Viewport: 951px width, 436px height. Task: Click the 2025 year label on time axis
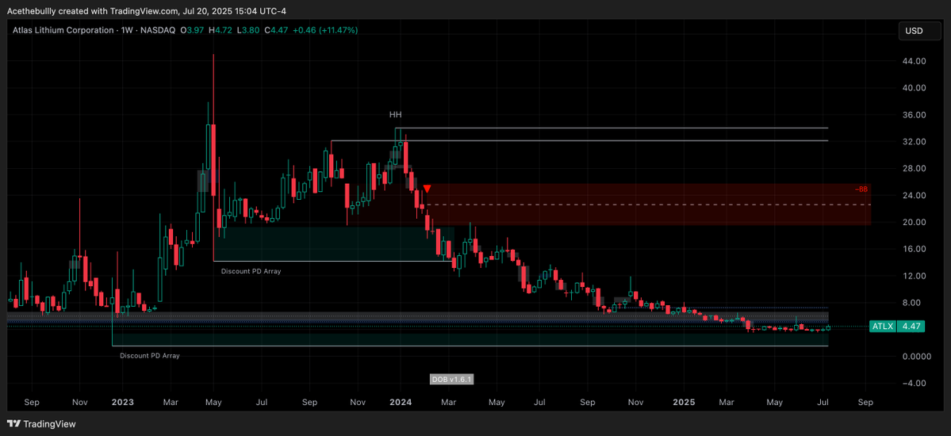(684, 402)
